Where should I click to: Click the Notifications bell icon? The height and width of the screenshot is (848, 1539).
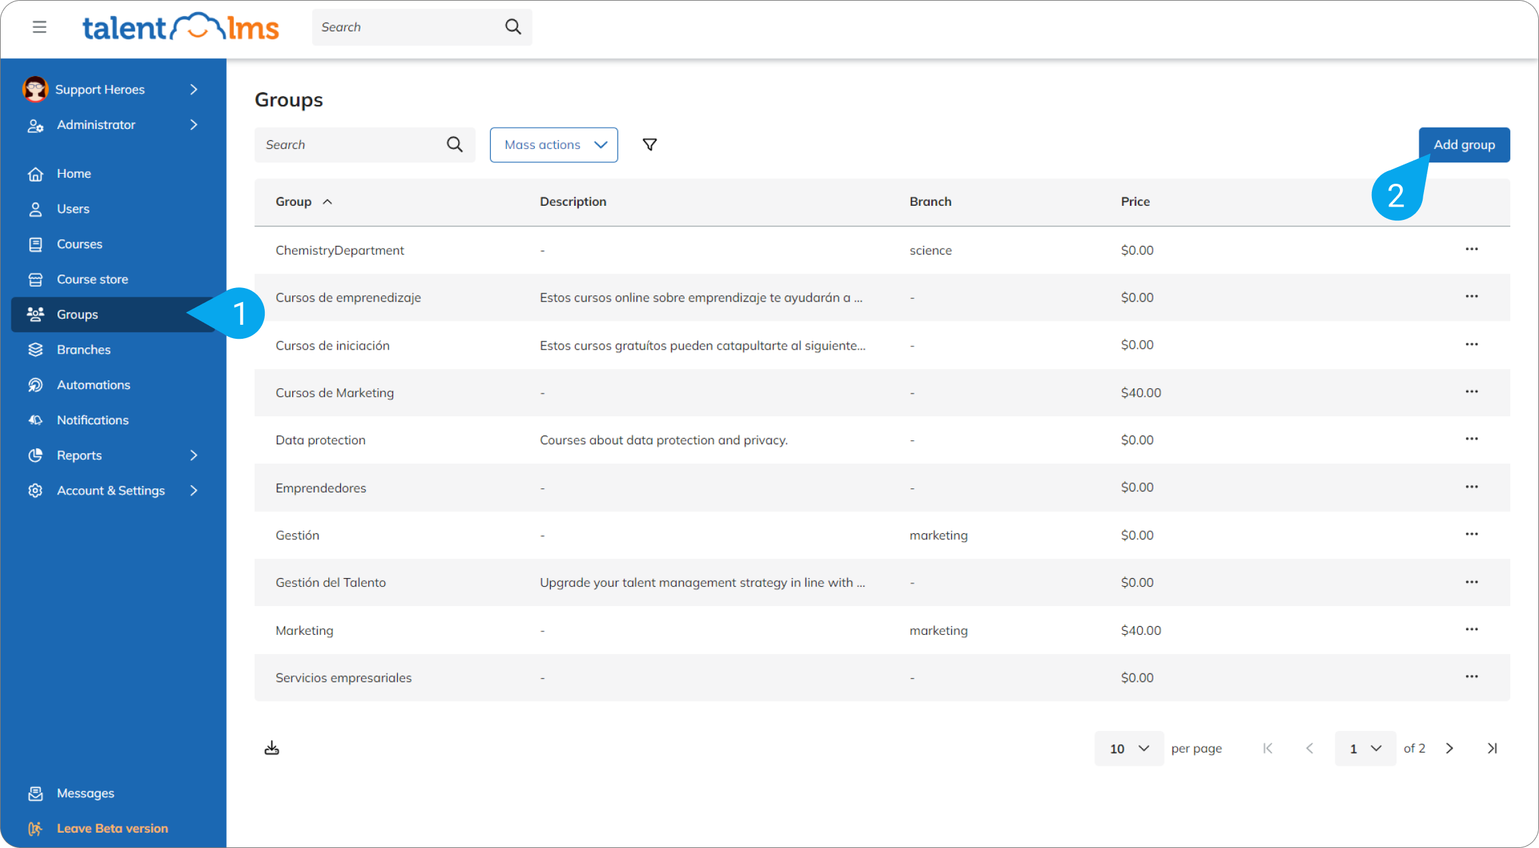click(35, 420)
